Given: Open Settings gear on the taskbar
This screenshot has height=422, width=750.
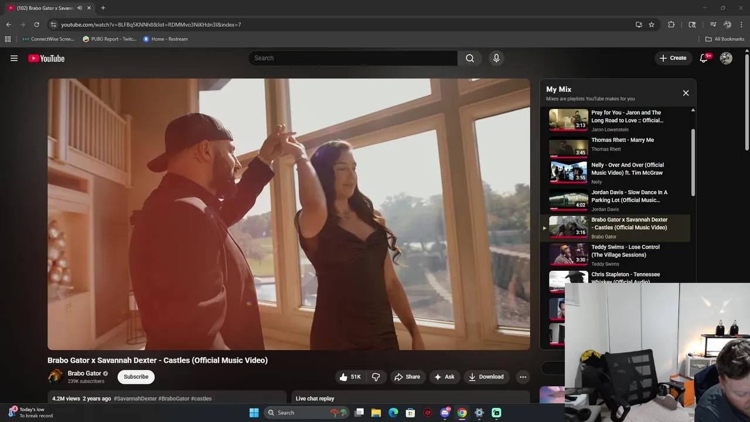Looking at the screenshot, I should 479,413.
